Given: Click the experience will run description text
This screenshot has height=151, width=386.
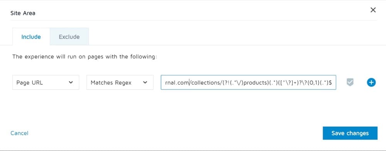Looking at the screenshot, I should pyautogui.click(x=84, y=57).
